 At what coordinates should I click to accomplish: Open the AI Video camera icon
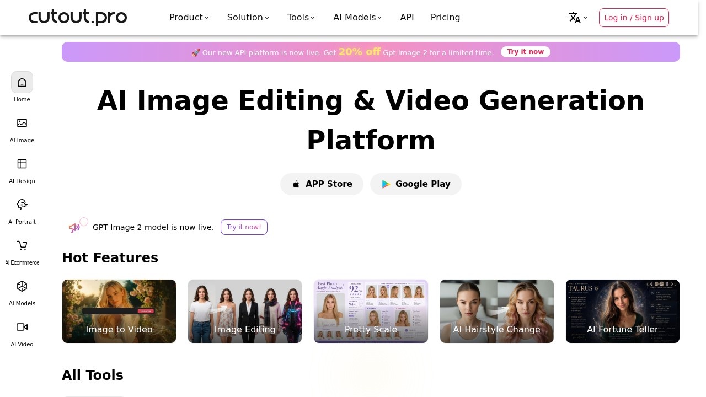point(22,327)
